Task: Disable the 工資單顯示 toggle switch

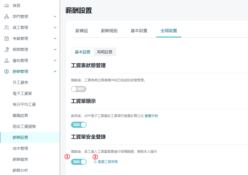Action: point(78,125)
